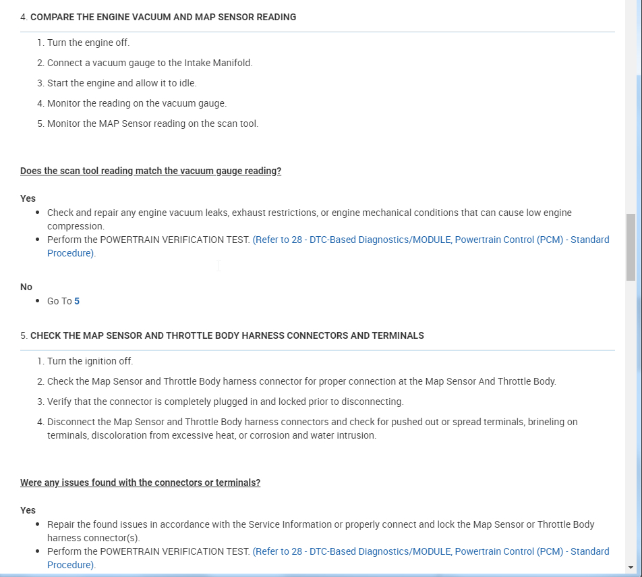Click "Verify that the connector is completely plugged in"
Image resolution: width=642 pixels, height=577 pixels.
point(225,402)
